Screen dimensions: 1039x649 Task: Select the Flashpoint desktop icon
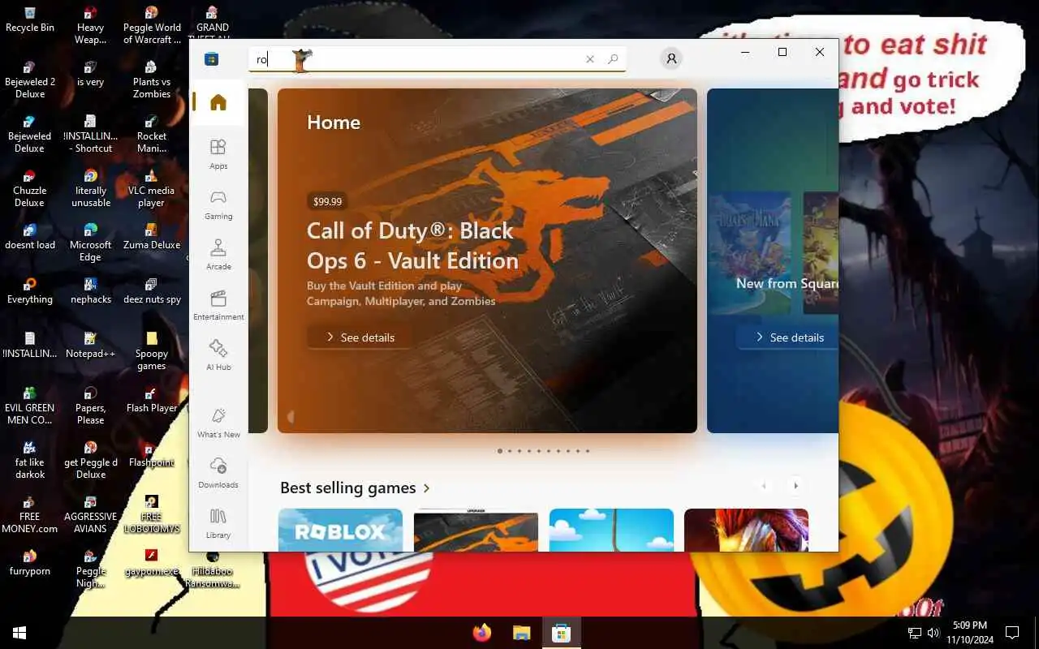(152, 454)
